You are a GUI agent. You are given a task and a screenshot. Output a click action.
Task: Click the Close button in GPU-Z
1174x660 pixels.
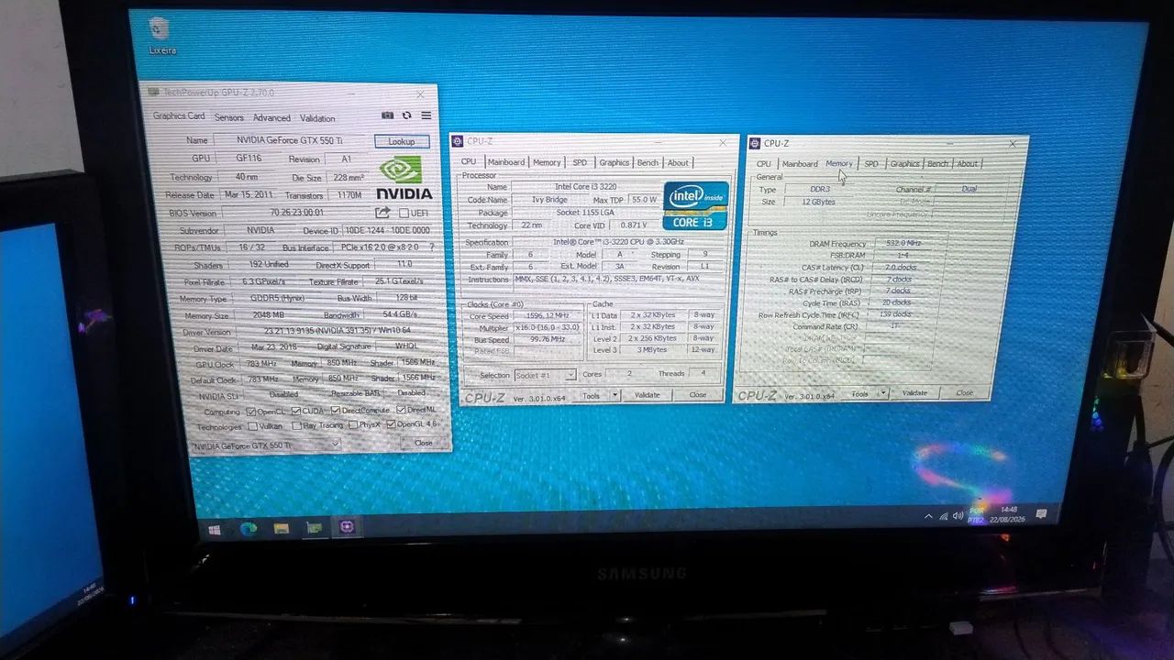point(423,443)
